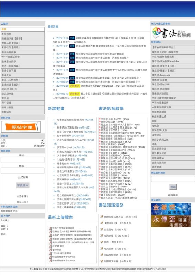The height and width of the screenshot is (275, 195).
Task: Open 新北市書法網 link
Action: tap(173, 117)
